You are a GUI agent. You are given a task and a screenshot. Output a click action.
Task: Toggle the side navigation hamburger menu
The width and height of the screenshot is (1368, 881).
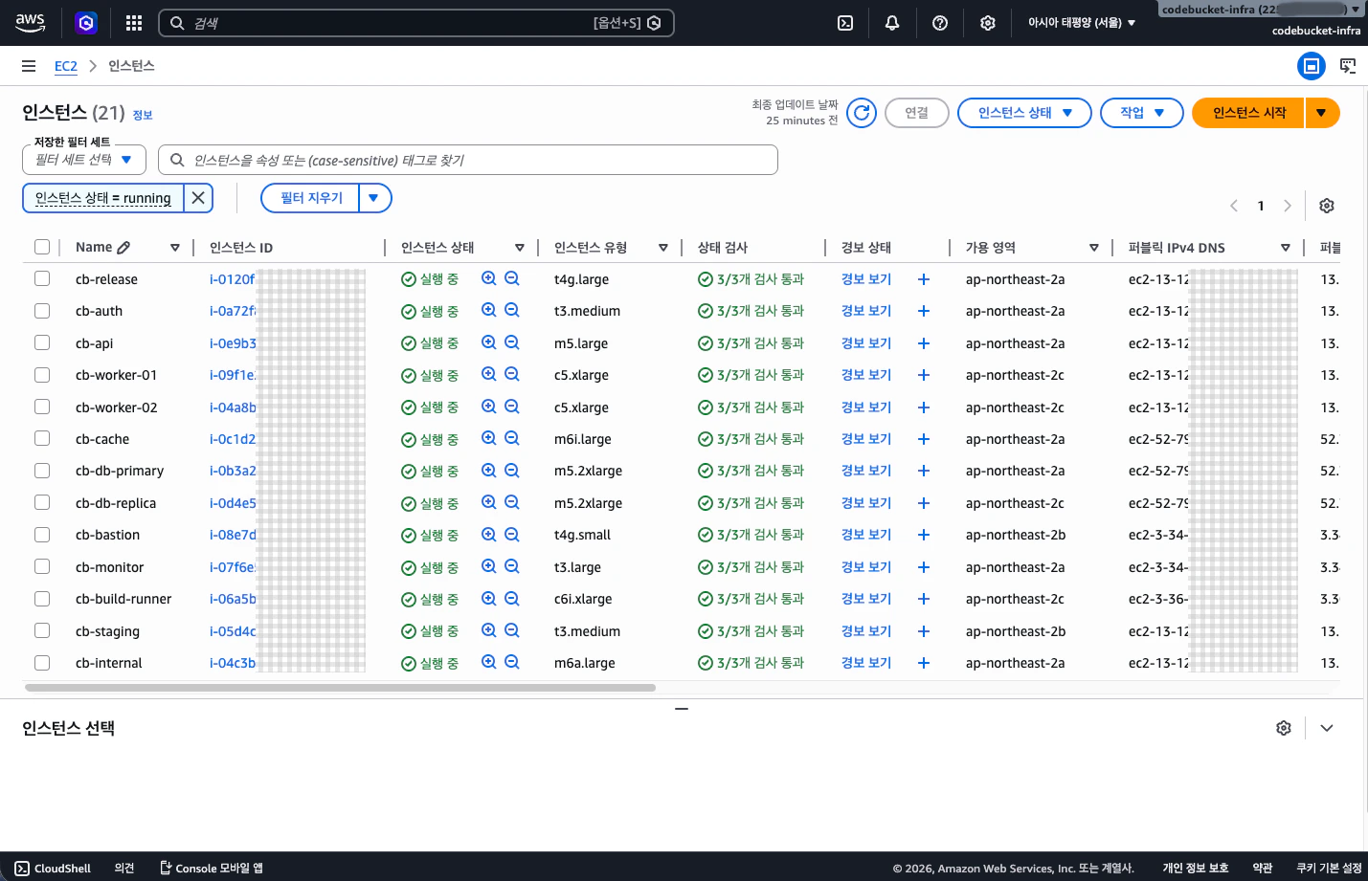click(x=29, y=66)
